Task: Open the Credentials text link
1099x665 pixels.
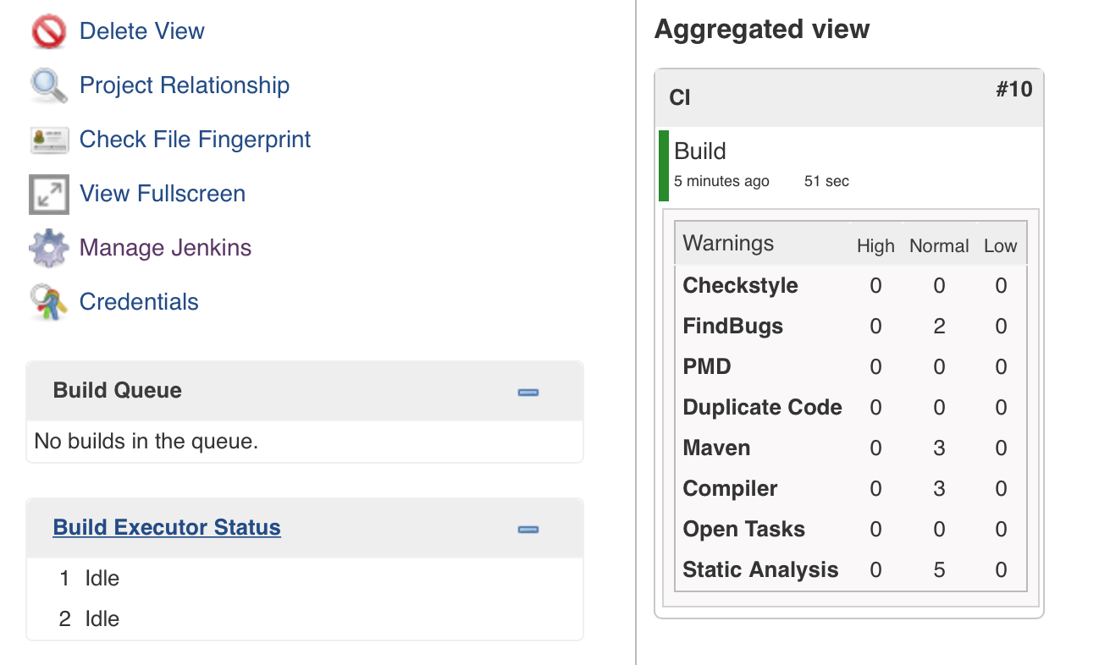Action: point(139,302)
